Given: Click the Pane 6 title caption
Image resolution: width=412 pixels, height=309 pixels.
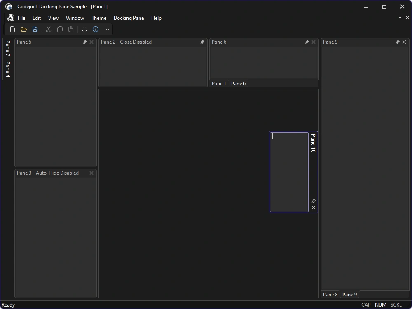Looking at the screenshot, I should (219, 42).
